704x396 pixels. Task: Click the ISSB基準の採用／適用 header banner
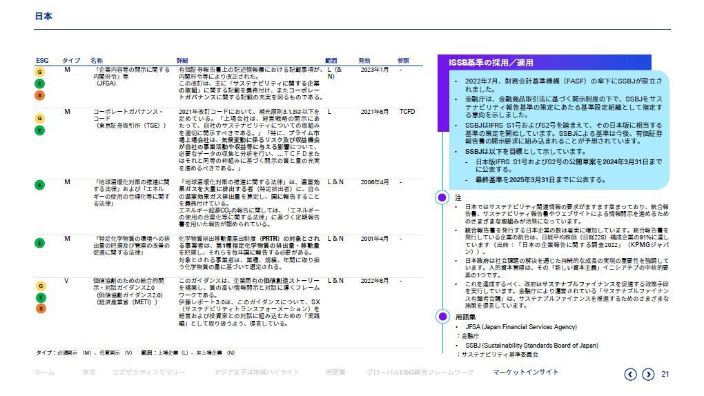(x=491, y=63)
